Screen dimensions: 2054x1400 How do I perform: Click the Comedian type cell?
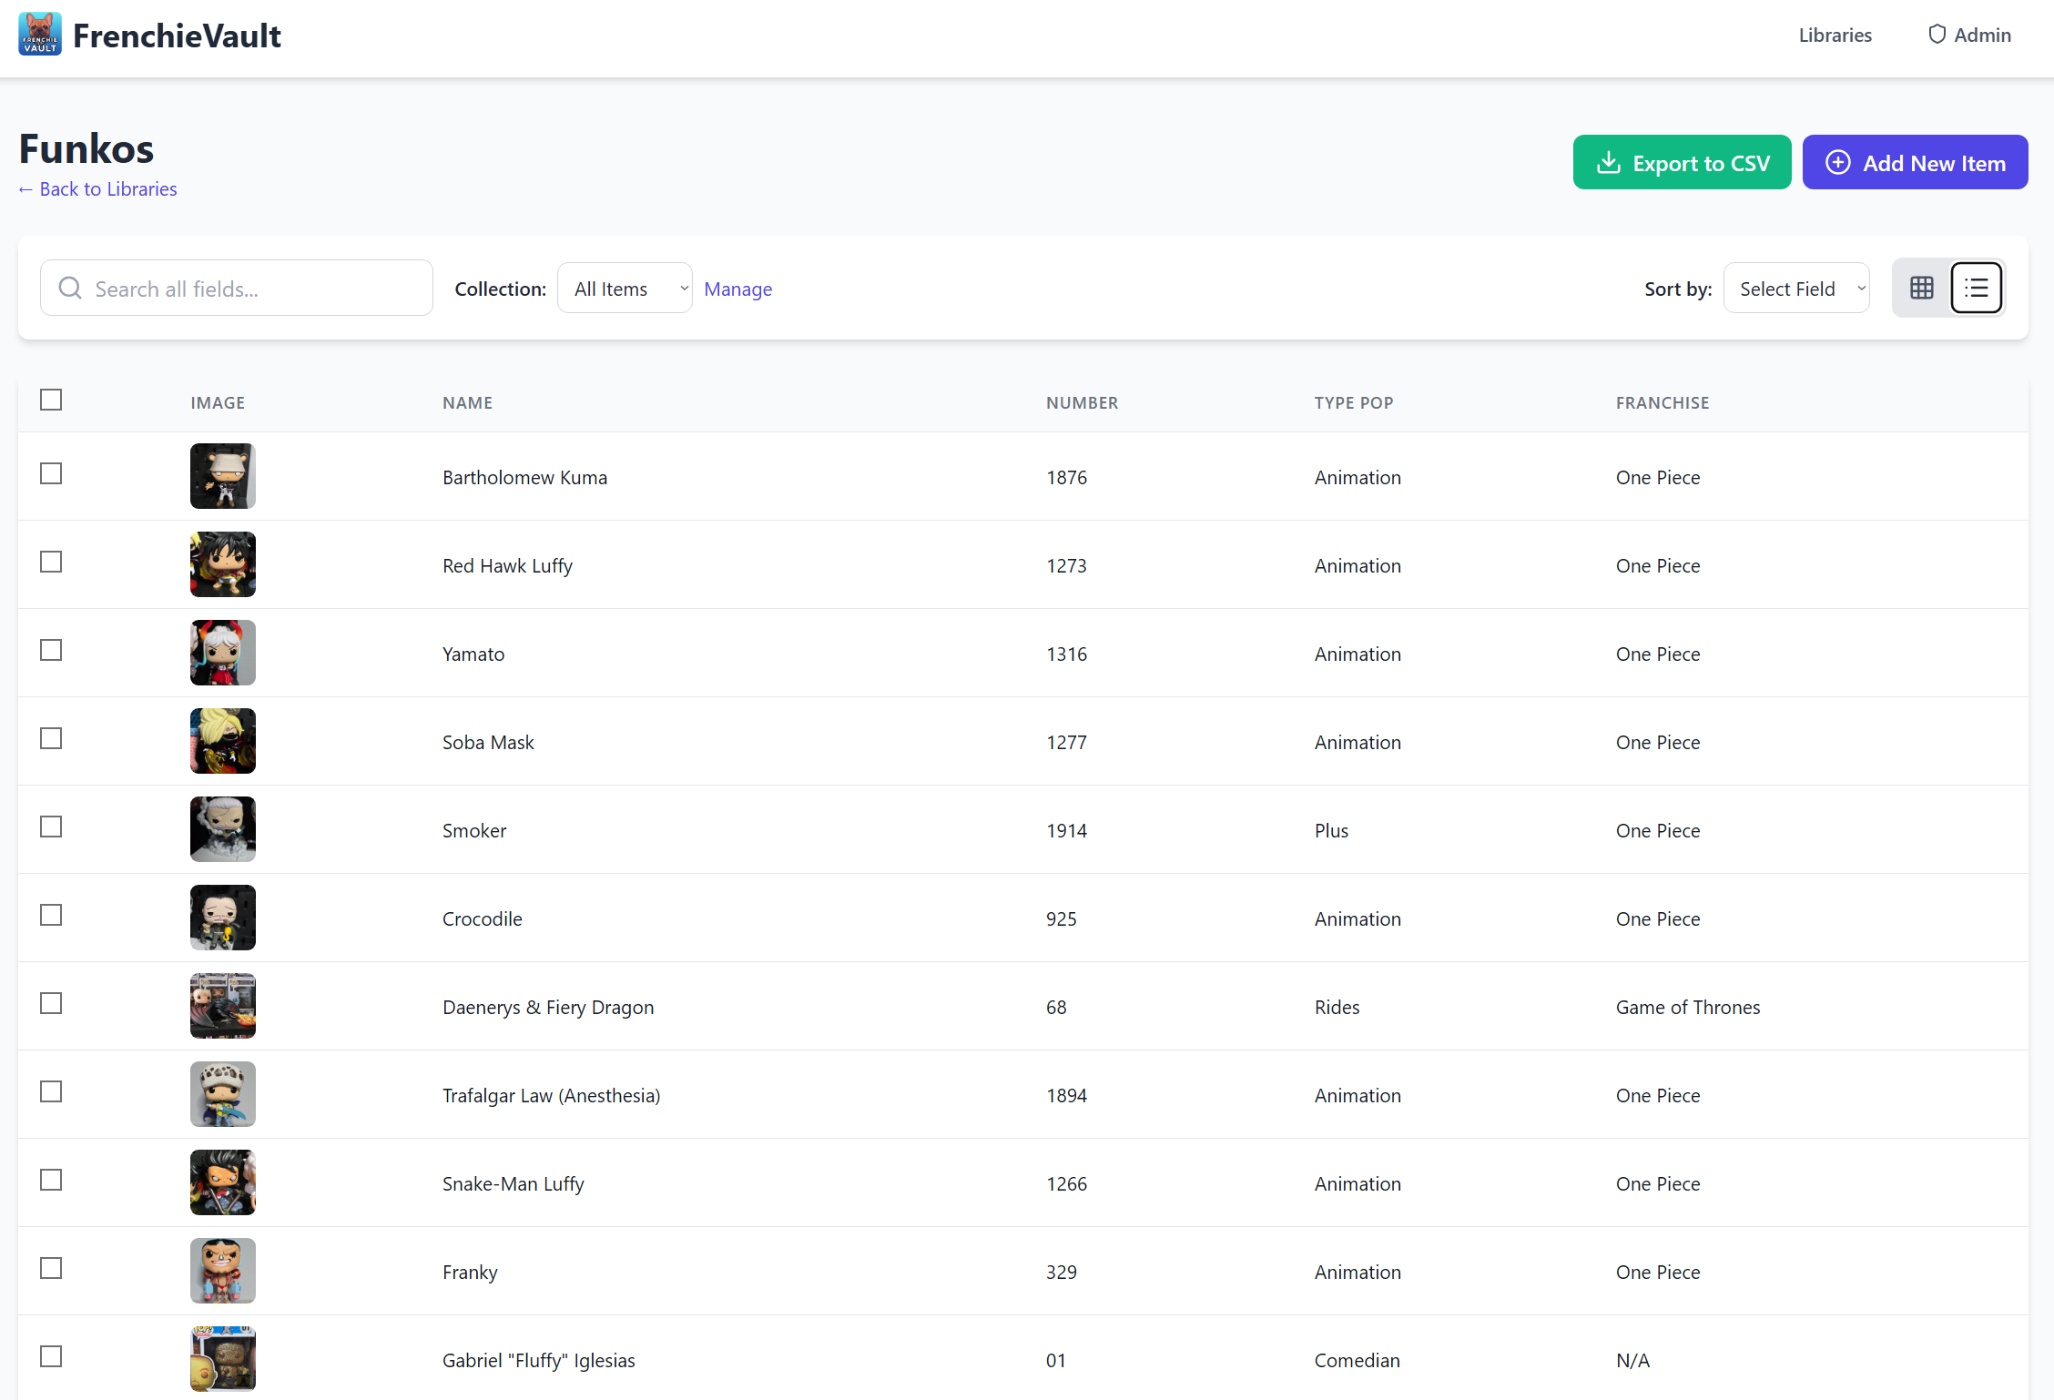click(x=1357, y=1361)
